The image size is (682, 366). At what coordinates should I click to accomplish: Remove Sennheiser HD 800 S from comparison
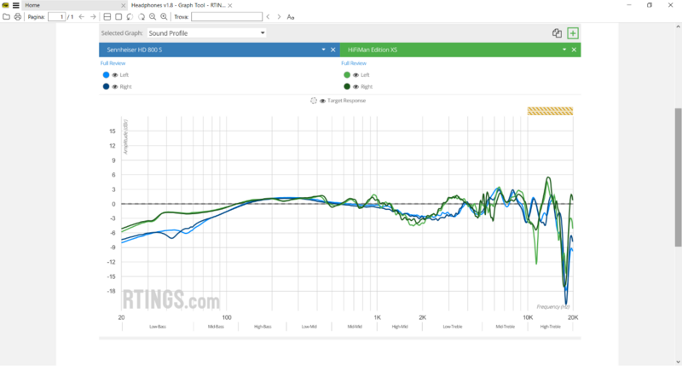(333, 49)
